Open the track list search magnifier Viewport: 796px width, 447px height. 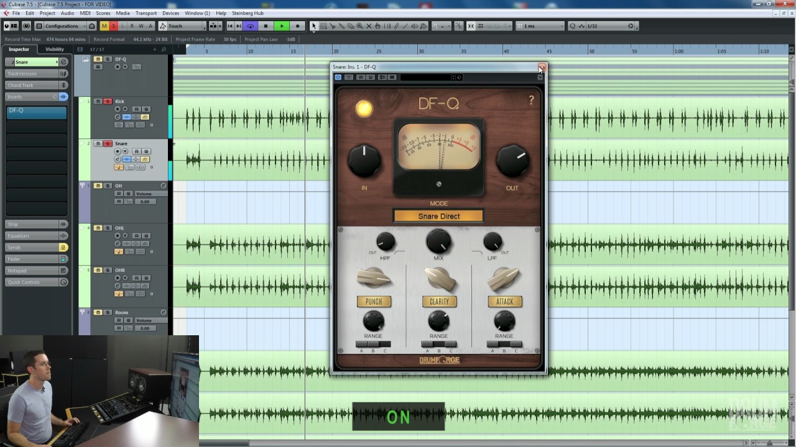164,49
